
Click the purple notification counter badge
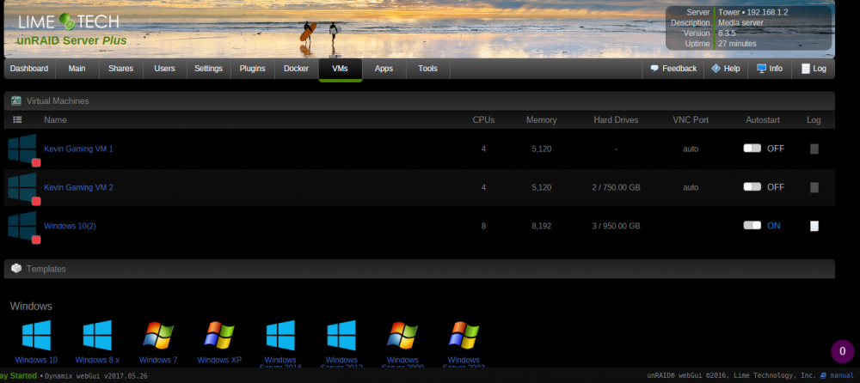pyautogui.click(x=843, y=352)
